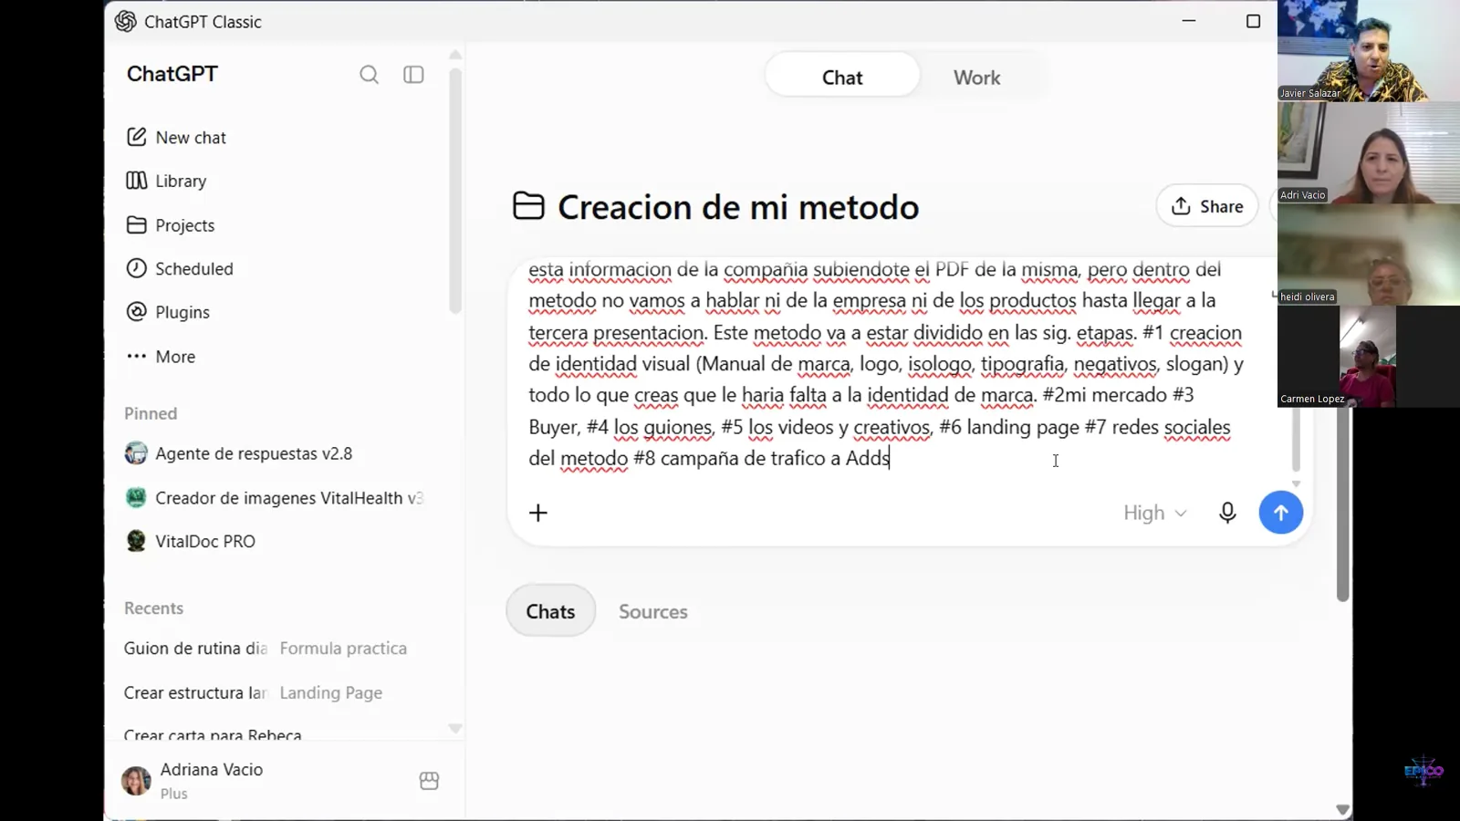
Task: Toggle the sidebar panel icon
Action: click(413, 75)
